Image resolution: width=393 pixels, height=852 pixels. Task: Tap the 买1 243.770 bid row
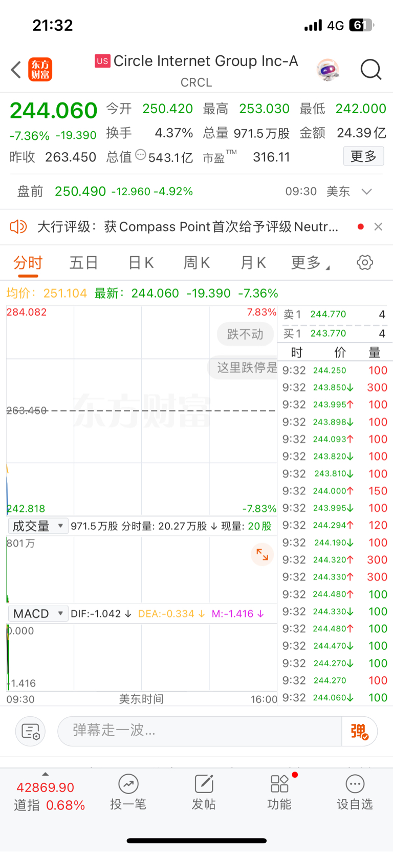point(335,334)
